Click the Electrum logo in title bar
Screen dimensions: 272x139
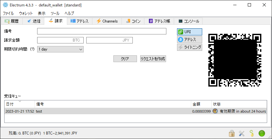[5, 5]
